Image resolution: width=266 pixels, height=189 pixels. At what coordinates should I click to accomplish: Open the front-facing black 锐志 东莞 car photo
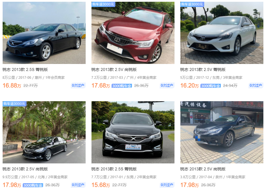[x=133, y=132]
